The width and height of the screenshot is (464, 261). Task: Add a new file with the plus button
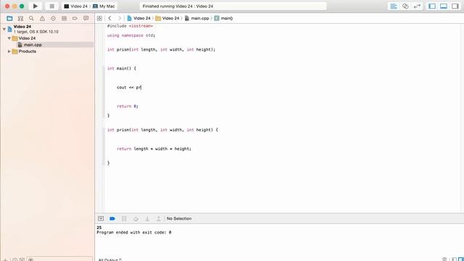(5, 260)
